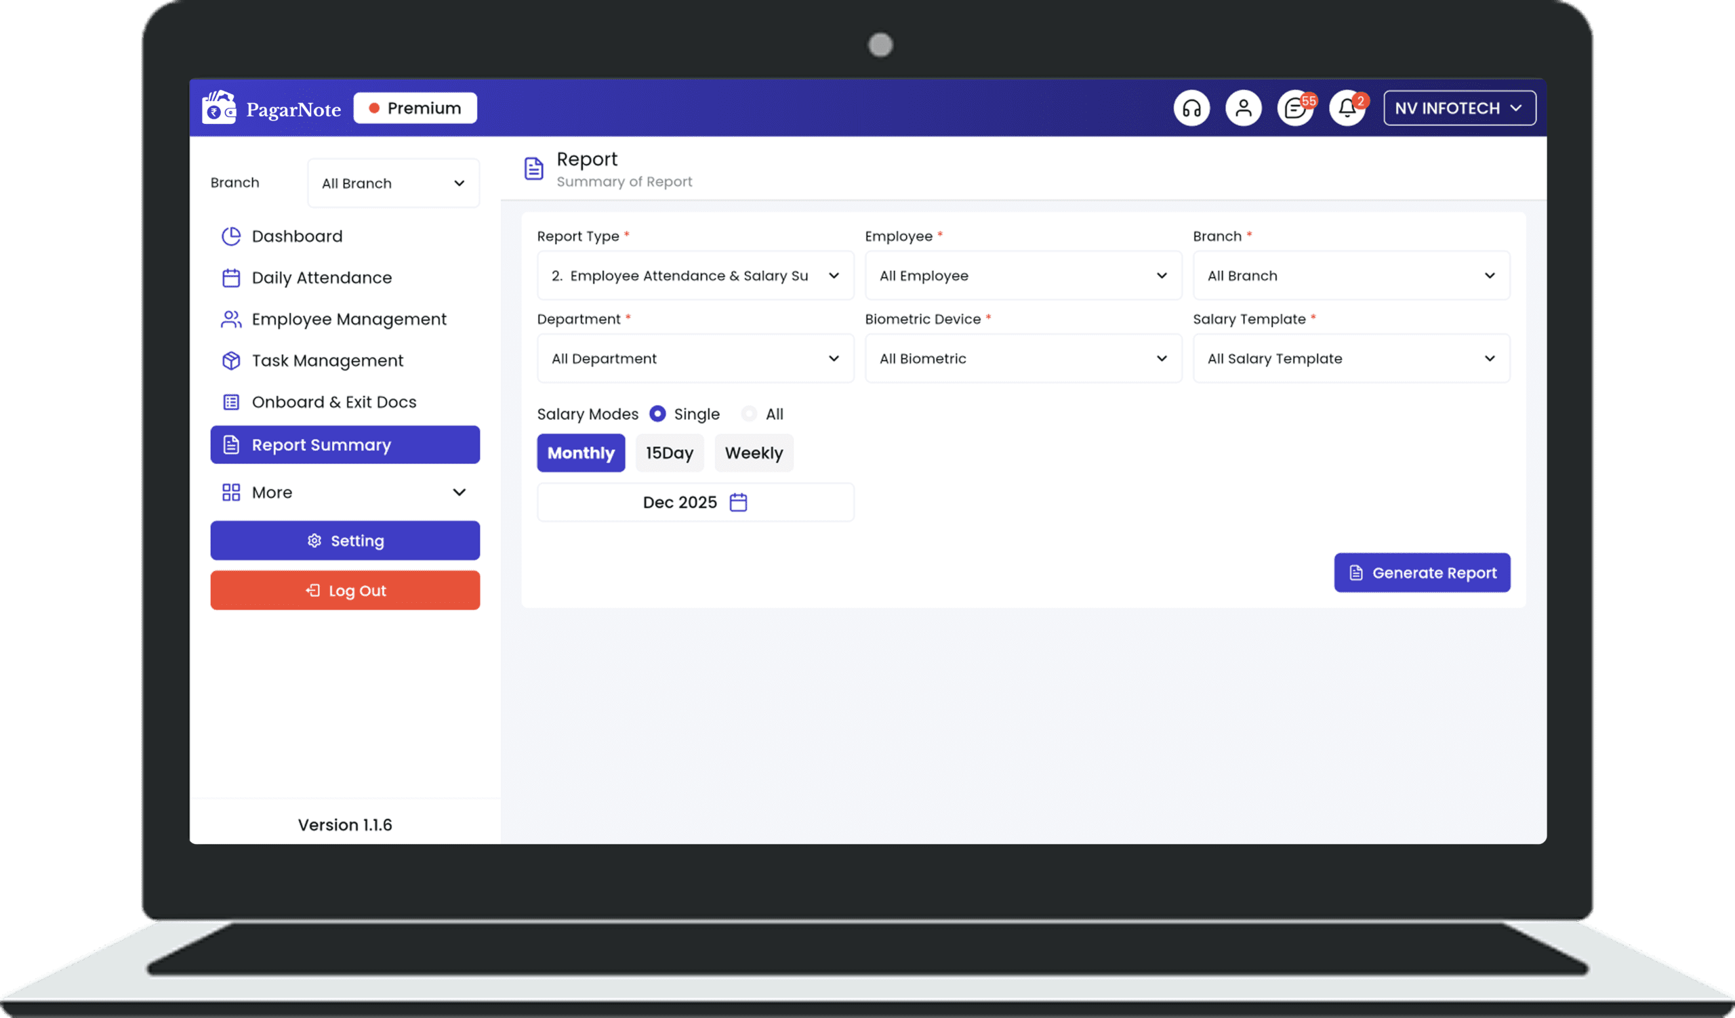
Task: Click the Premium plan badge
Action: [x=415, y=108]
